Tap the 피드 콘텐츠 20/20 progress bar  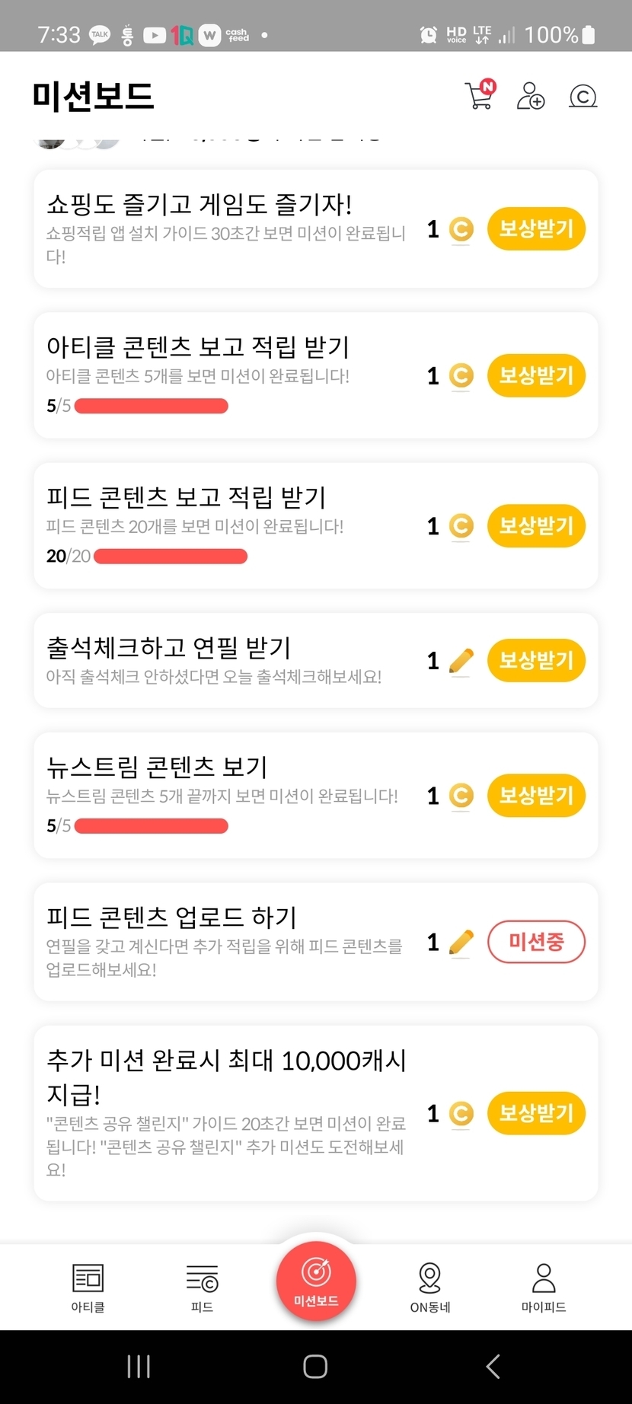[x=171, y=557]
